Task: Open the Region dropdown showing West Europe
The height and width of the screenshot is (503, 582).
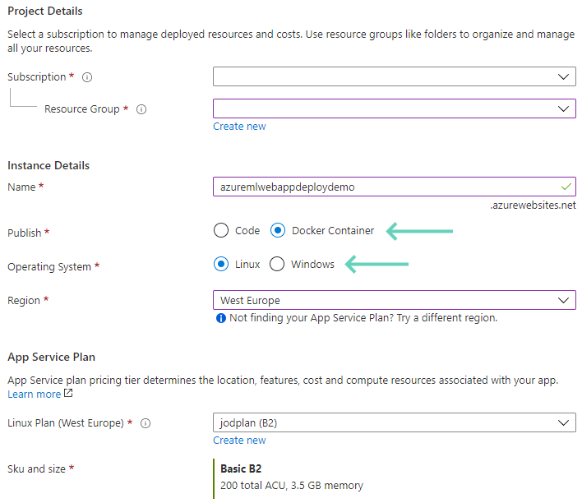Action: 394,300
